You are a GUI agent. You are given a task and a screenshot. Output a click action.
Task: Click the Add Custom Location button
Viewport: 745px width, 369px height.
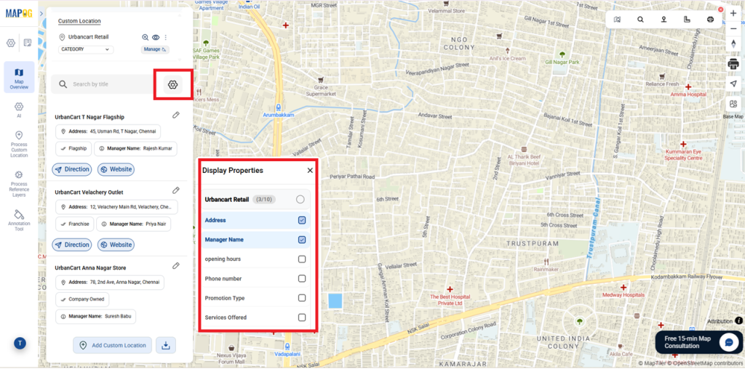pos(113,345)
